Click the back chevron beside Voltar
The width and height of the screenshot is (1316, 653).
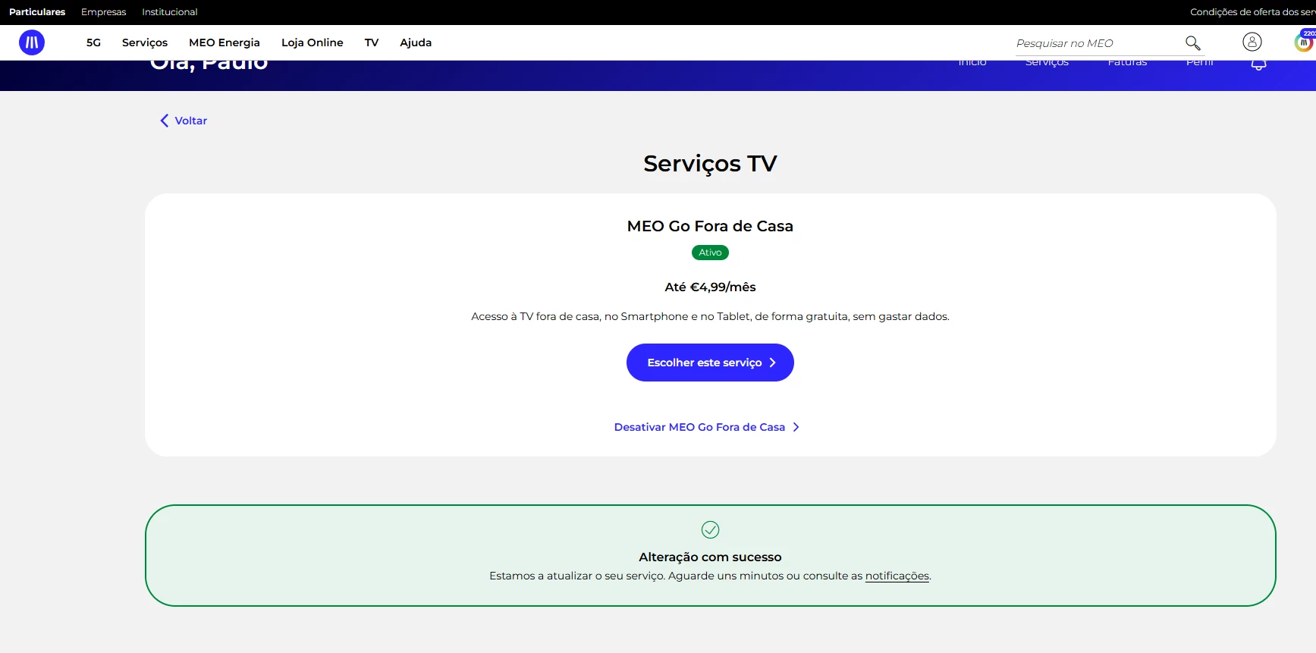164,121
